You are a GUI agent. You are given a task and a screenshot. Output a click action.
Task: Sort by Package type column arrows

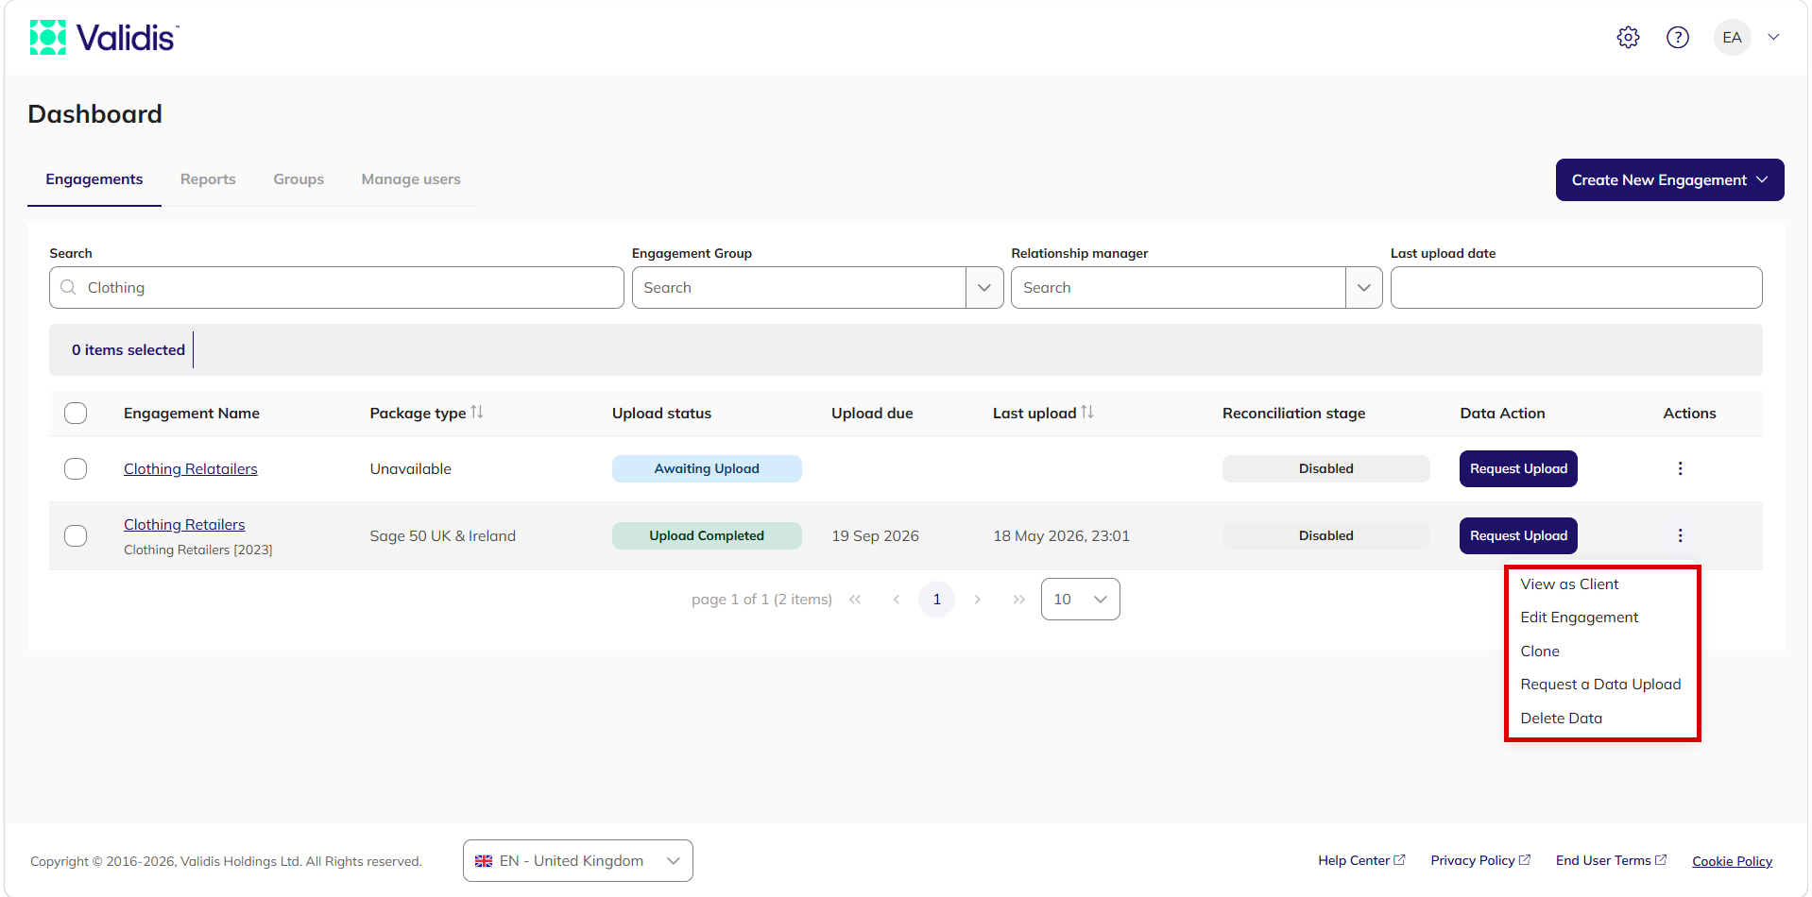[x=477, y=413]
